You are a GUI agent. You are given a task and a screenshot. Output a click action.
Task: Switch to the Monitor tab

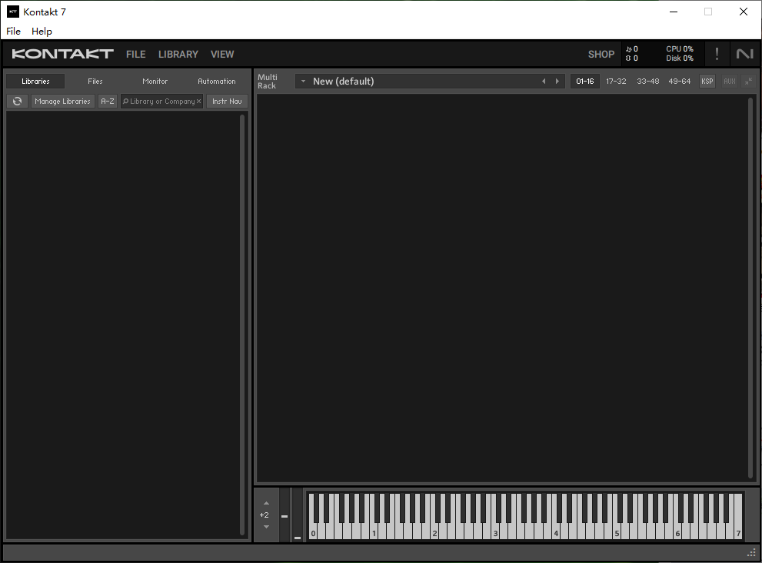pos(155,82)
